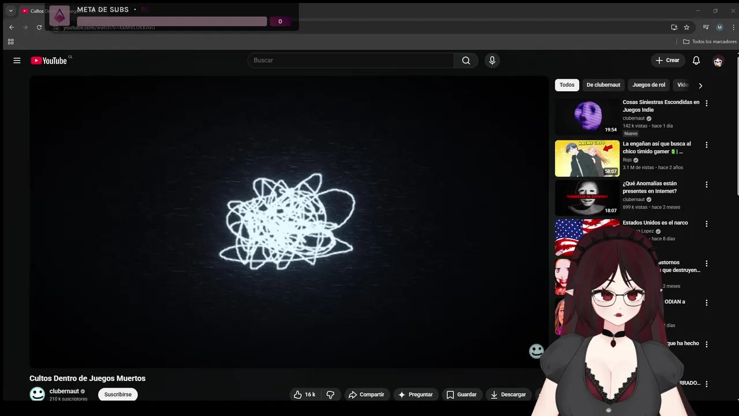Open options for Estados Unidos video
739x416 pixels.
(x=707, y=224)
